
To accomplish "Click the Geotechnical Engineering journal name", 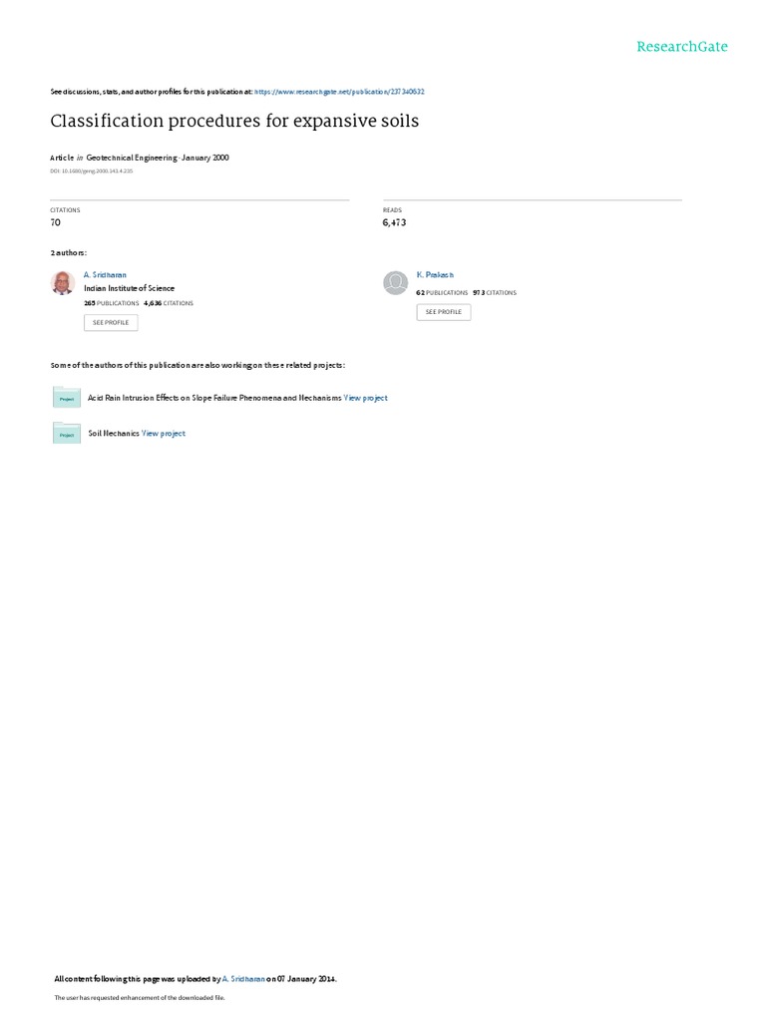I will [132, 158].
